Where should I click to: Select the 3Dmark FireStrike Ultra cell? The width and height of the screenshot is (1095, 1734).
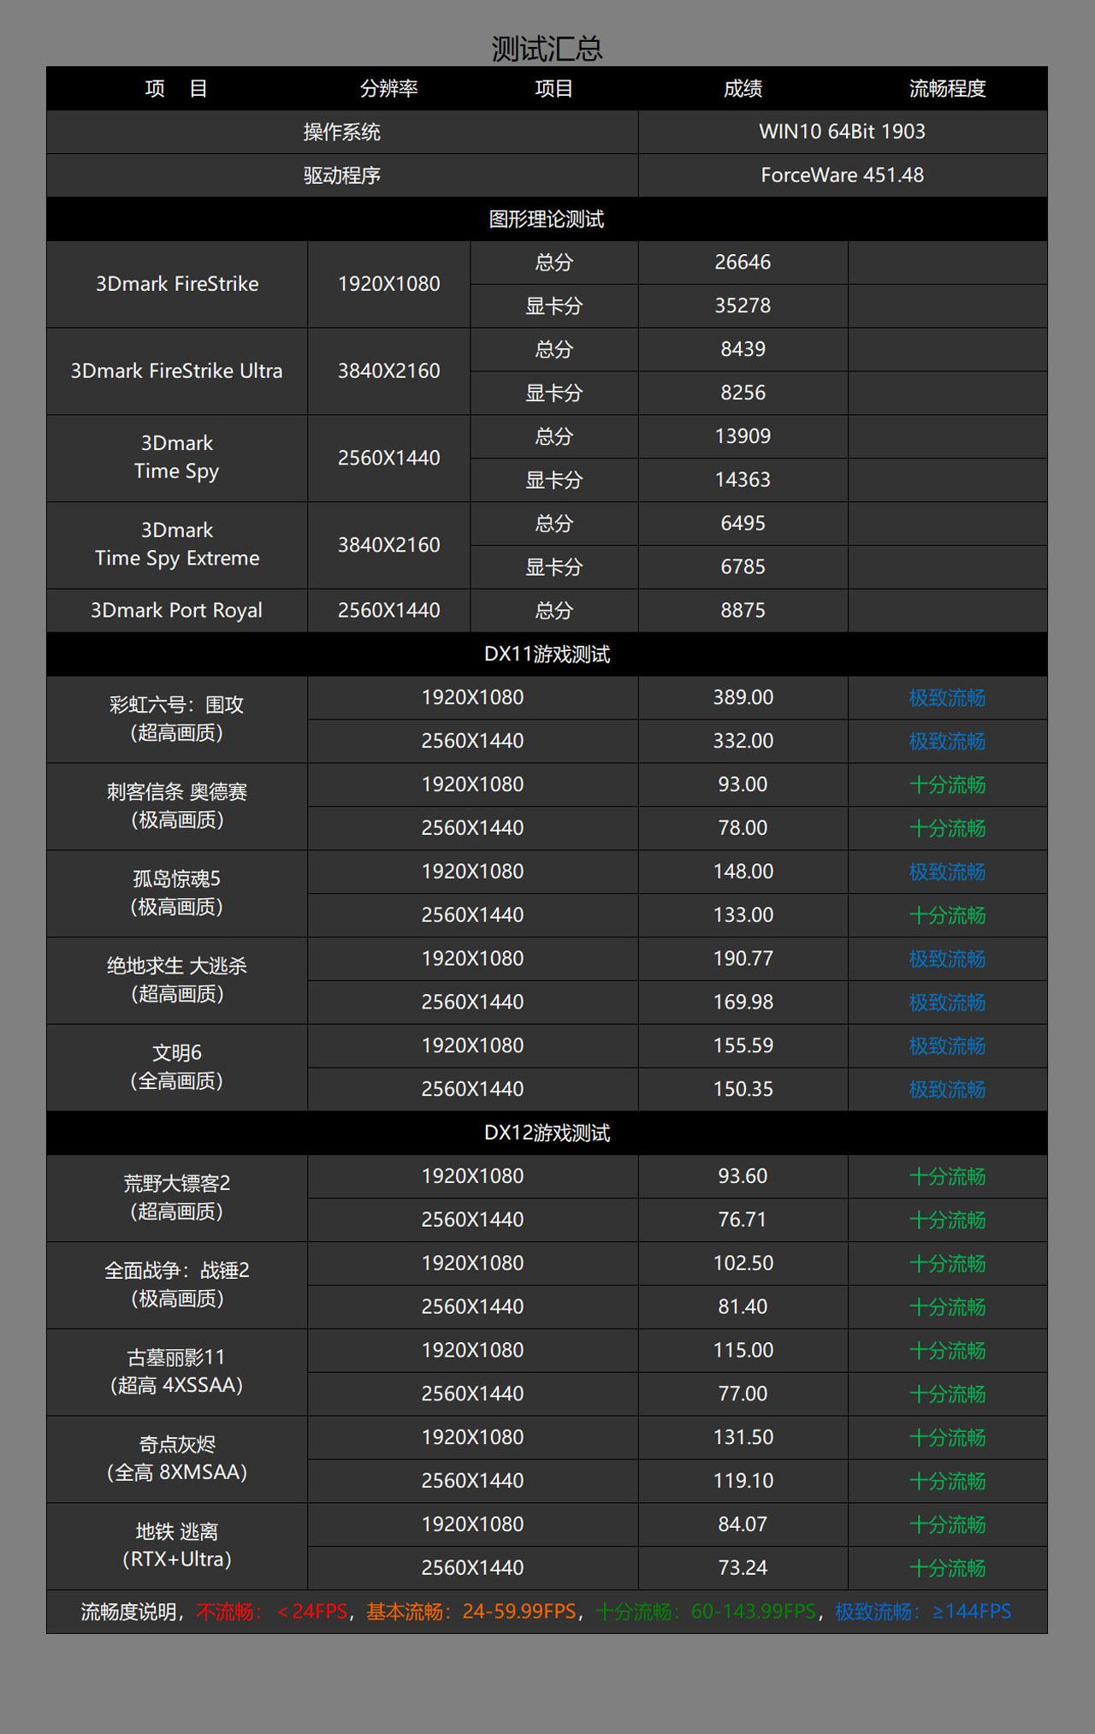pos(177,371)
